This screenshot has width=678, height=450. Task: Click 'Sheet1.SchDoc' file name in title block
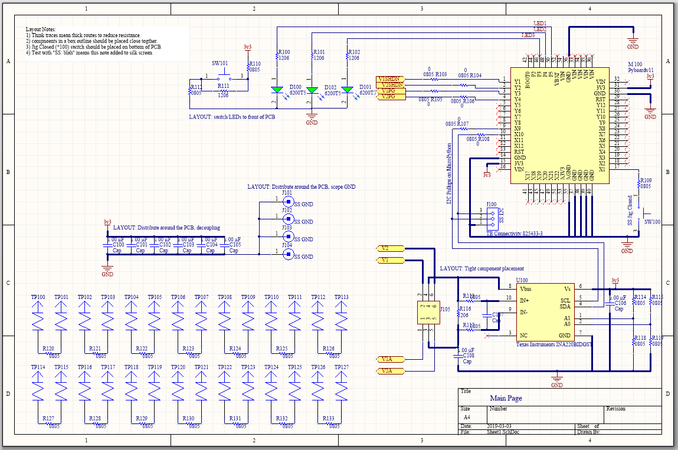coord(503,432)
